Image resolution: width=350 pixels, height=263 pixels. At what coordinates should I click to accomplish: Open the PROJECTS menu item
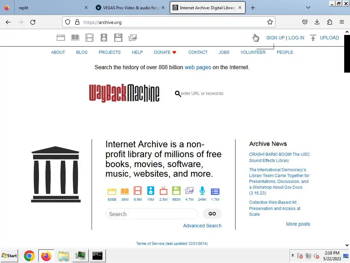point(110,52)
